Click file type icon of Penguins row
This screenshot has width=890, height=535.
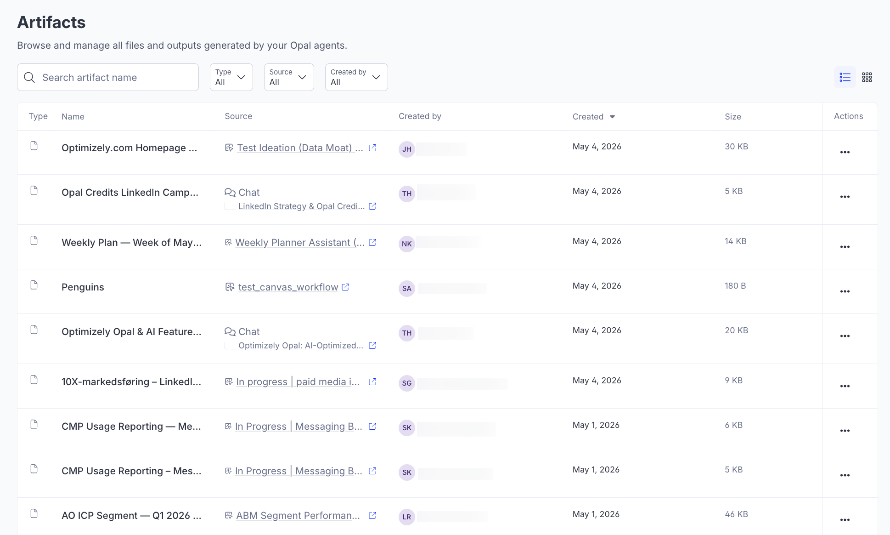pyautogui.click(x=34, y=285)
